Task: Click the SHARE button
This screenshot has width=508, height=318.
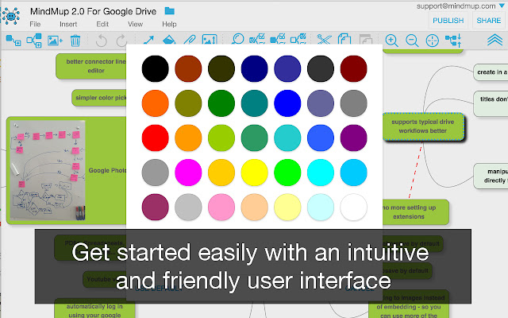Action: click(488, 21)
